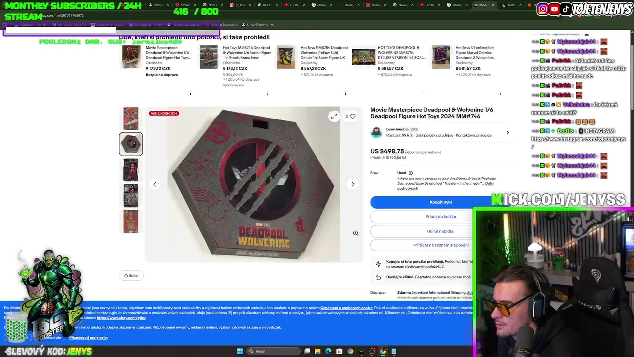Image resolution: width=634 pixels, height=357 pixels.
Task: Click Přidat do košíku button
Action: (440, 217)
